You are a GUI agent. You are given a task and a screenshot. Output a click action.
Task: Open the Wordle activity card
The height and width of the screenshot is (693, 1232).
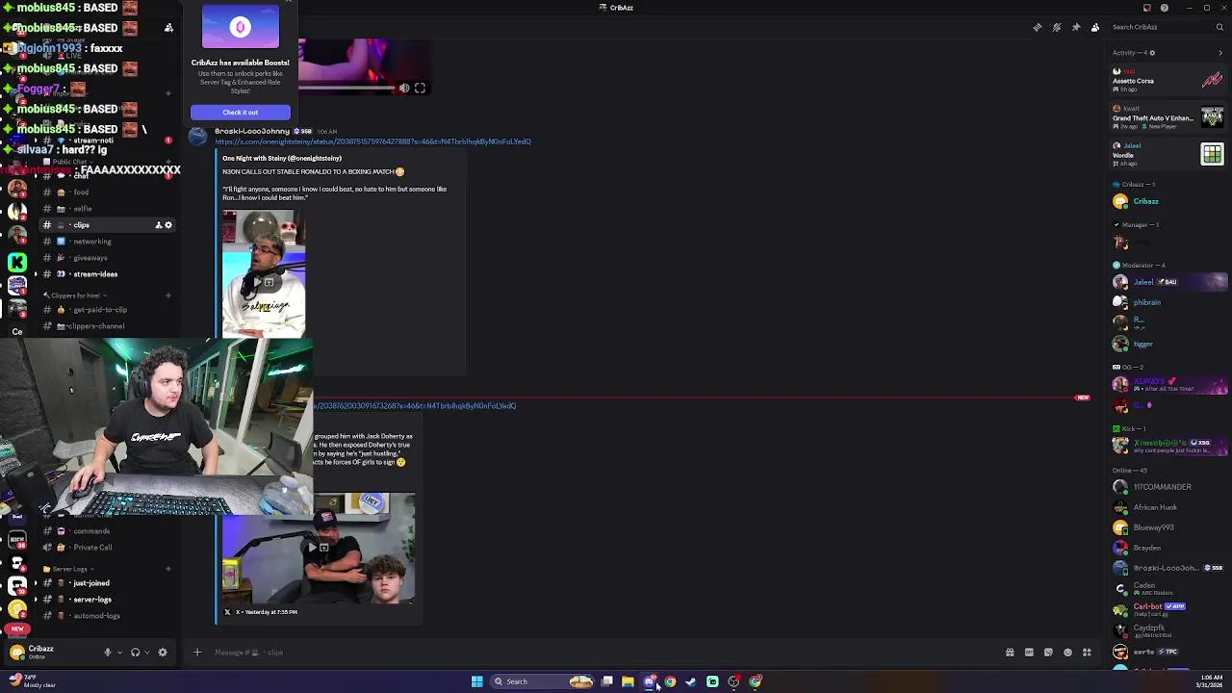(1168, 154)
